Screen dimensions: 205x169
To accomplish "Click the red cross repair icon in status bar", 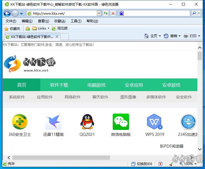I will (160, 164).
